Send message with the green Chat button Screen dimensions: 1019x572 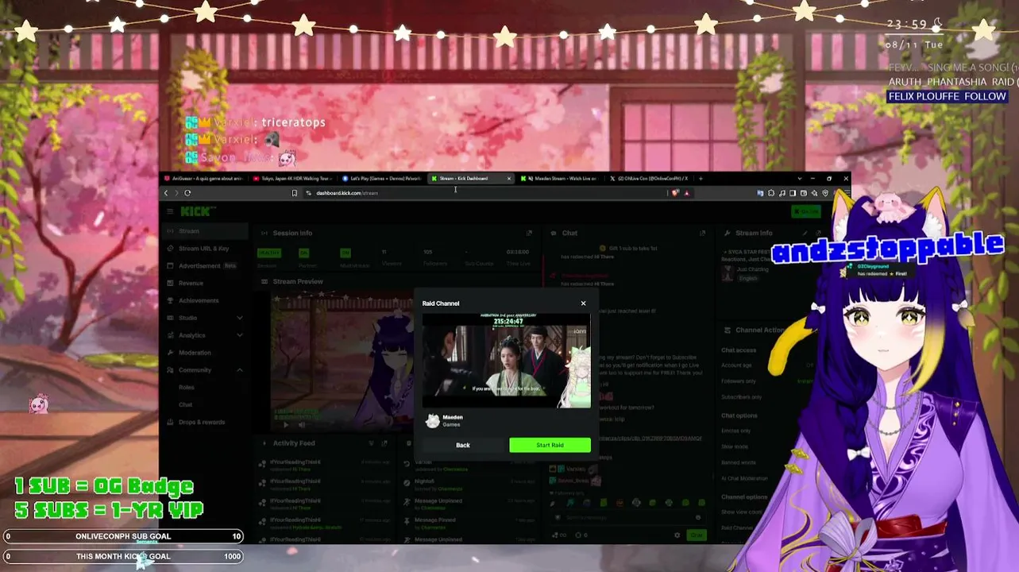pyautogui.click(x=696, y=535)
